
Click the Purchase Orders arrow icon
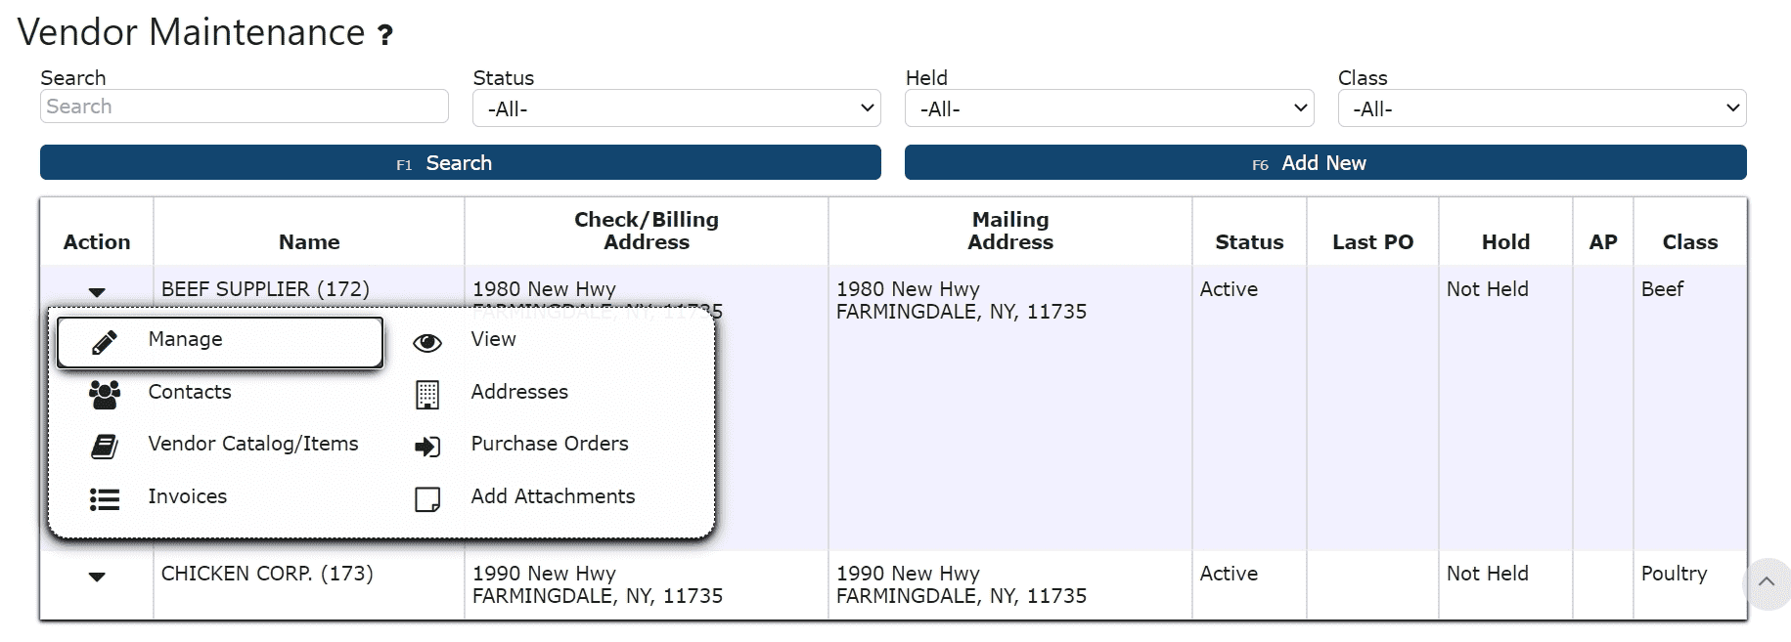[x=427, y=447]
